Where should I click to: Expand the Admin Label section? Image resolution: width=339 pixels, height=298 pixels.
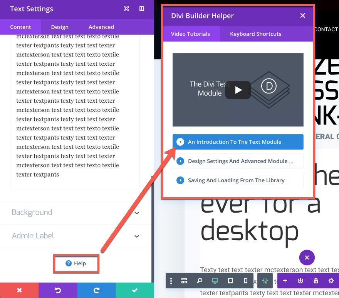(x=76, y=236)
